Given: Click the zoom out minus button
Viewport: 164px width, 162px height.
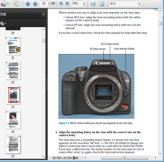Looking at the screenshot, I should (61, 4).
